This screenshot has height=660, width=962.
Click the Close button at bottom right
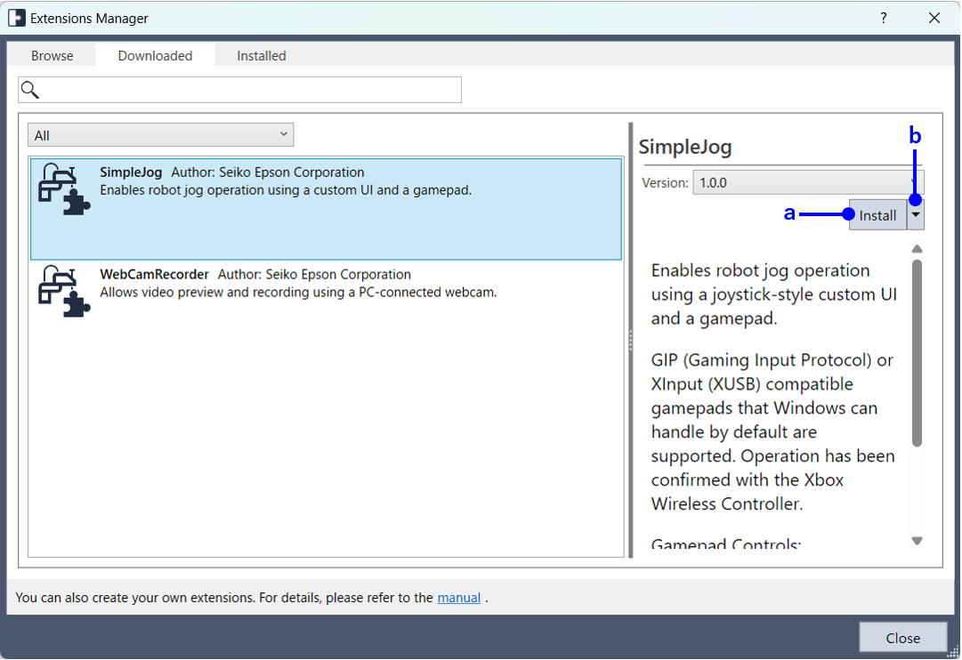point(902,638)
